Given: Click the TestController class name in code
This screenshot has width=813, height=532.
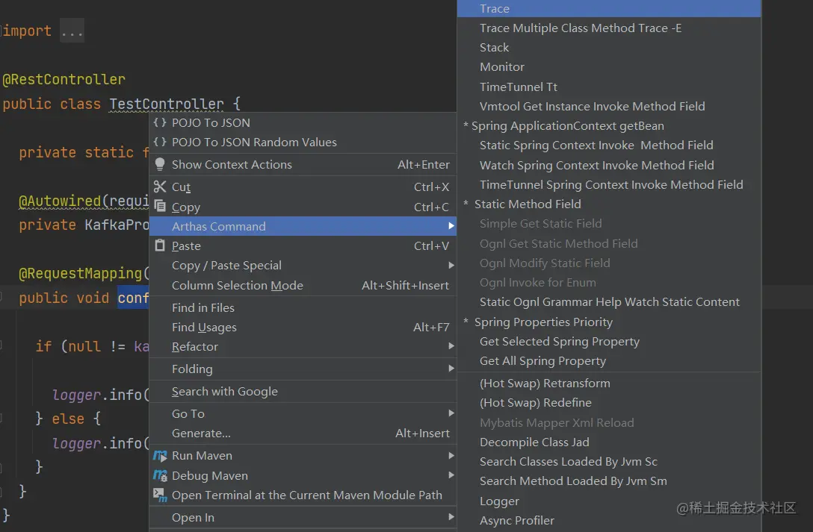Looking at the screenshot, I should point(167,104).
